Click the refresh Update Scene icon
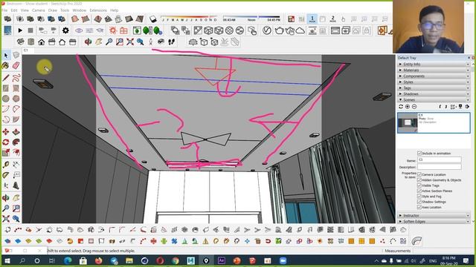The image size is (476, 267). [401, 107]
